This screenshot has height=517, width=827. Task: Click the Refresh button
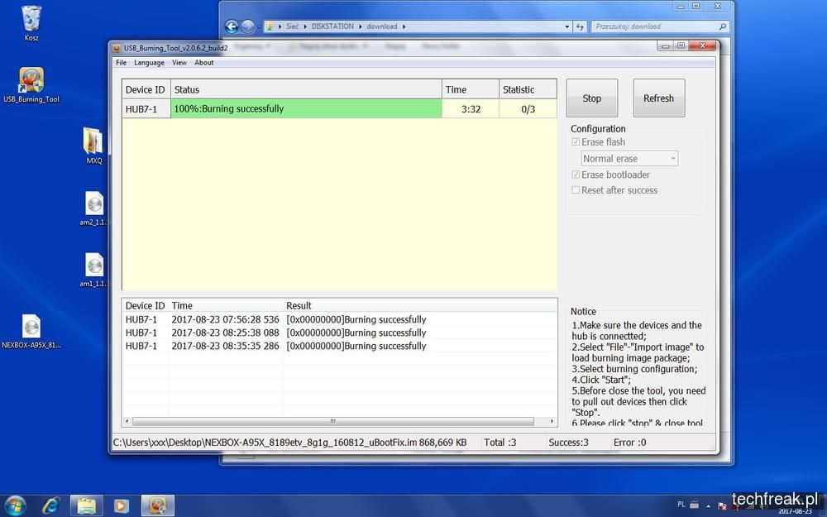[659, 98]
